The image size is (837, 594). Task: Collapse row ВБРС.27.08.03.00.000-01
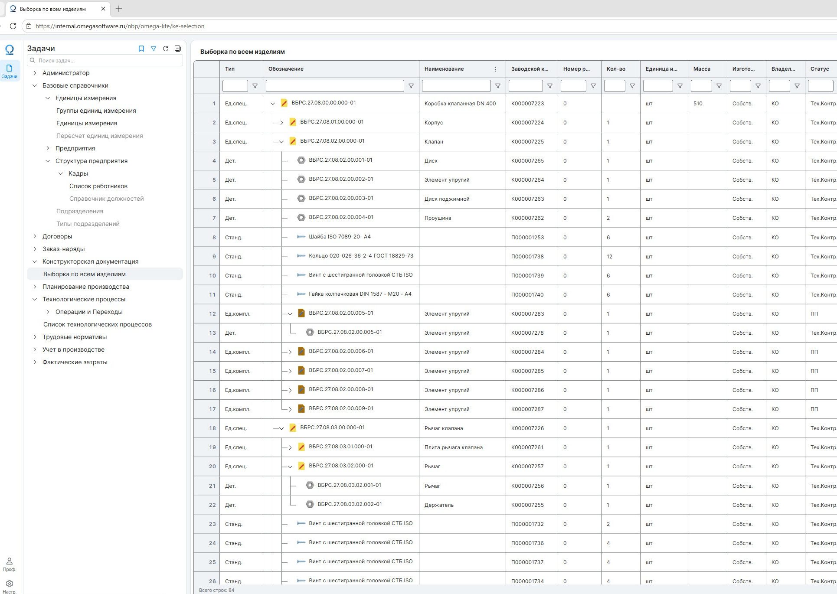281,428
